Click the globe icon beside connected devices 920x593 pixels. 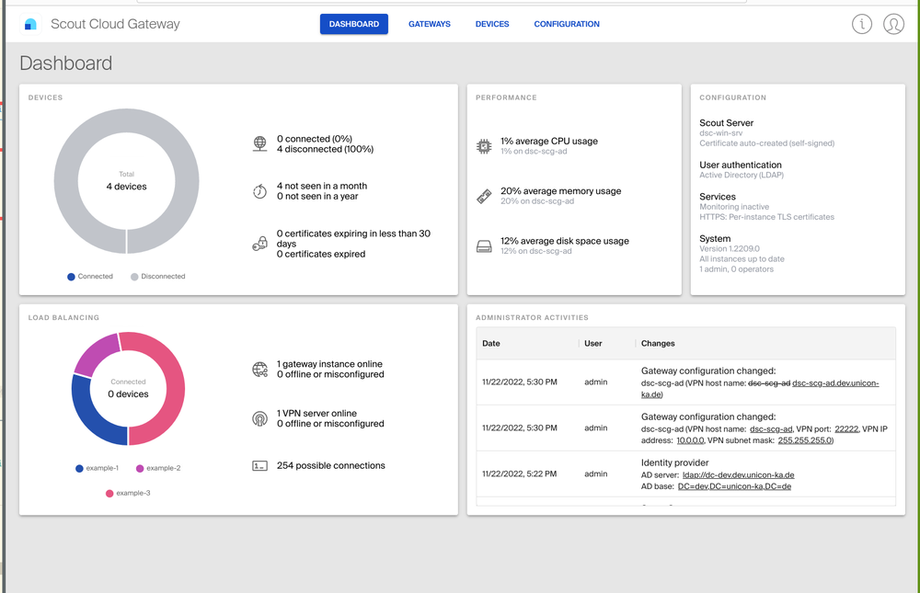click(260, 143)
